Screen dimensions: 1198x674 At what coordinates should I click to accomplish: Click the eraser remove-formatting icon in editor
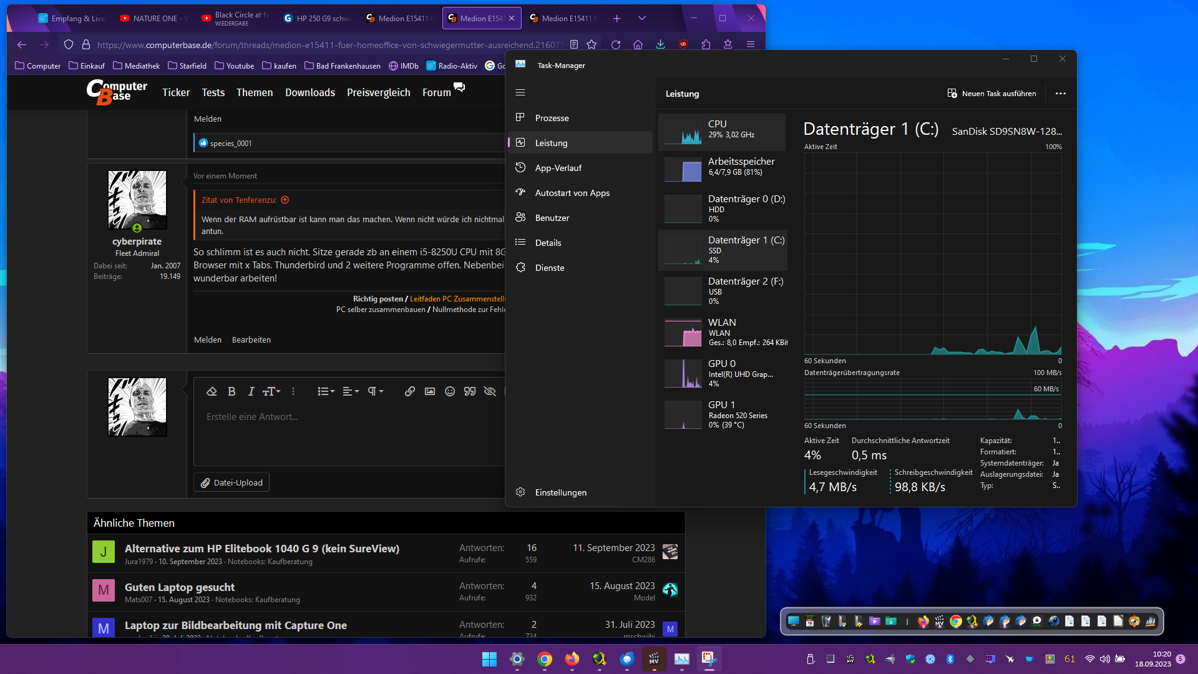coord(212,391)
